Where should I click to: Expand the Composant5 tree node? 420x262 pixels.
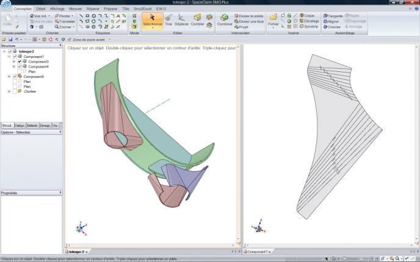[9, 77]
